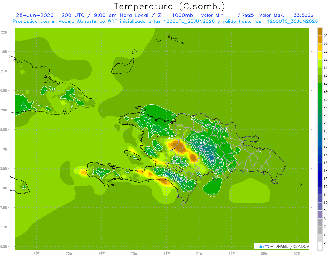The height and width of the screenshot is (257, 333).
Task: Click the 'Temperatura (C,somb.)' chart title
Action: point(170,6)
